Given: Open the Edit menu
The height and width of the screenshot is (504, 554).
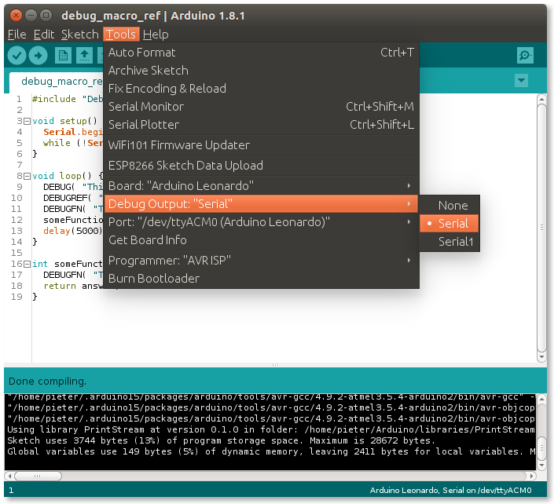Looking at the screenshot, I should coord(44,35).
